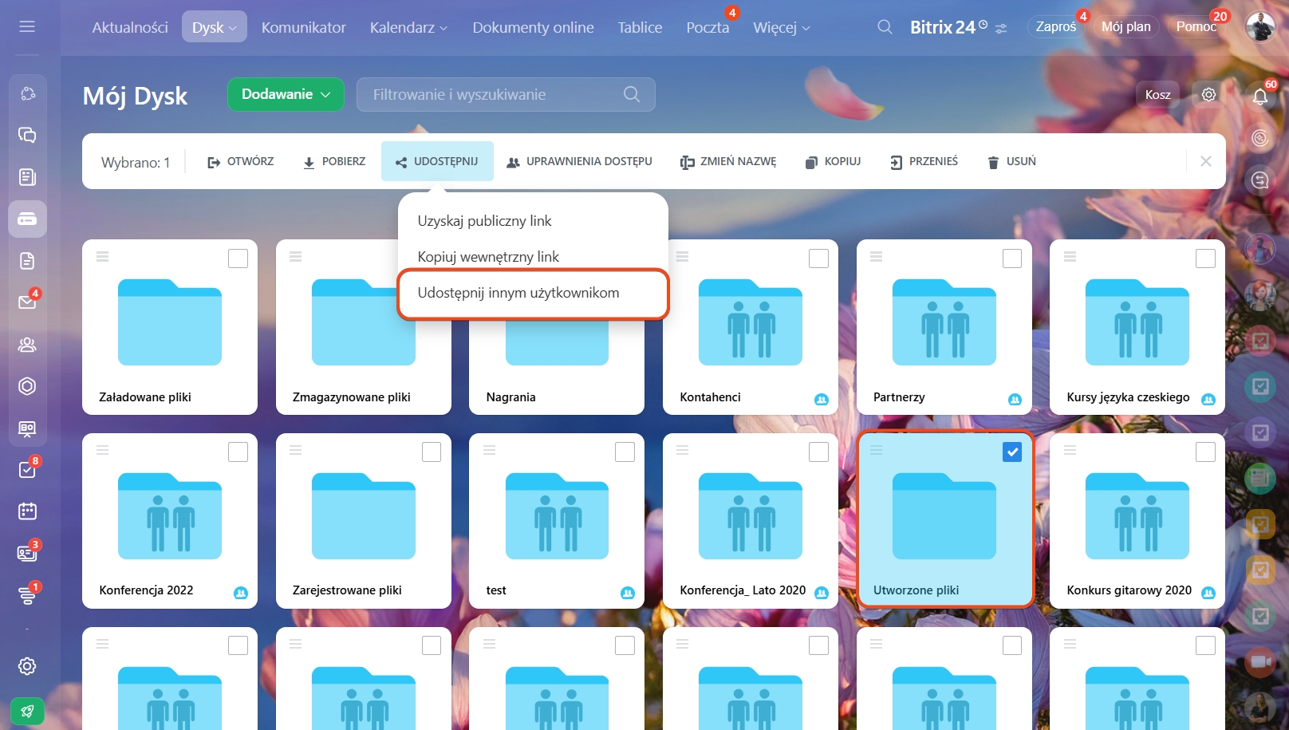The width and height of the screenshot is (1289, 730).
Task: Open the mail icon with badge 4 in sidebar
Action: tap(27, 302)
